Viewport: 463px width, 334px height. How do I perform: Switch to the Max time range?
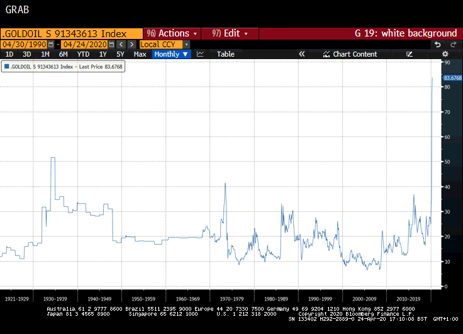pyautogui.click(x=140, y=55)
